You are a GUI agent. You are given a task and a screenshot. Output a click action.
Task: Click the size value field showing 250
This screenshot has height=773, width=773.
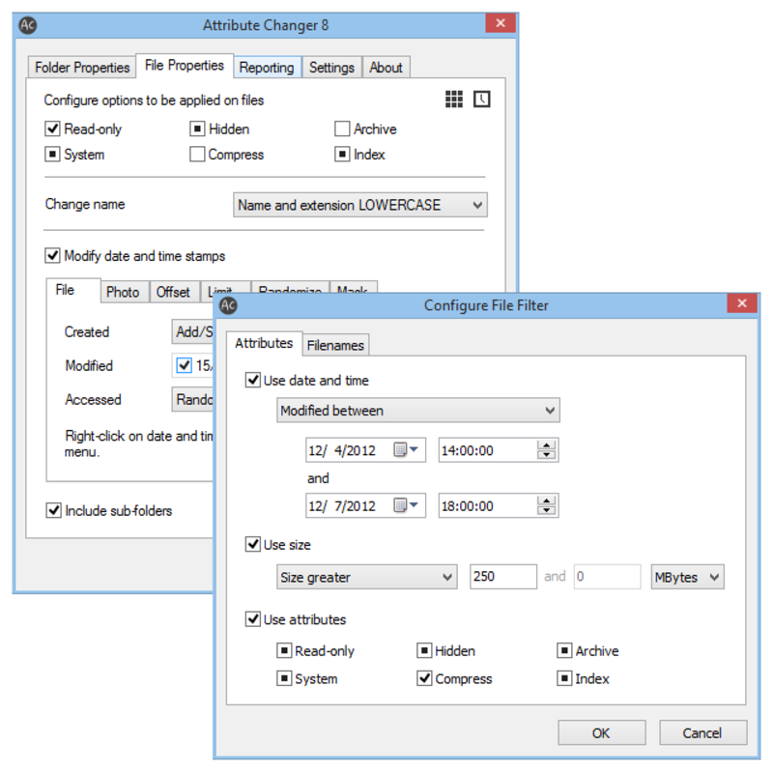pyautogui.click(x=502, y=576)
